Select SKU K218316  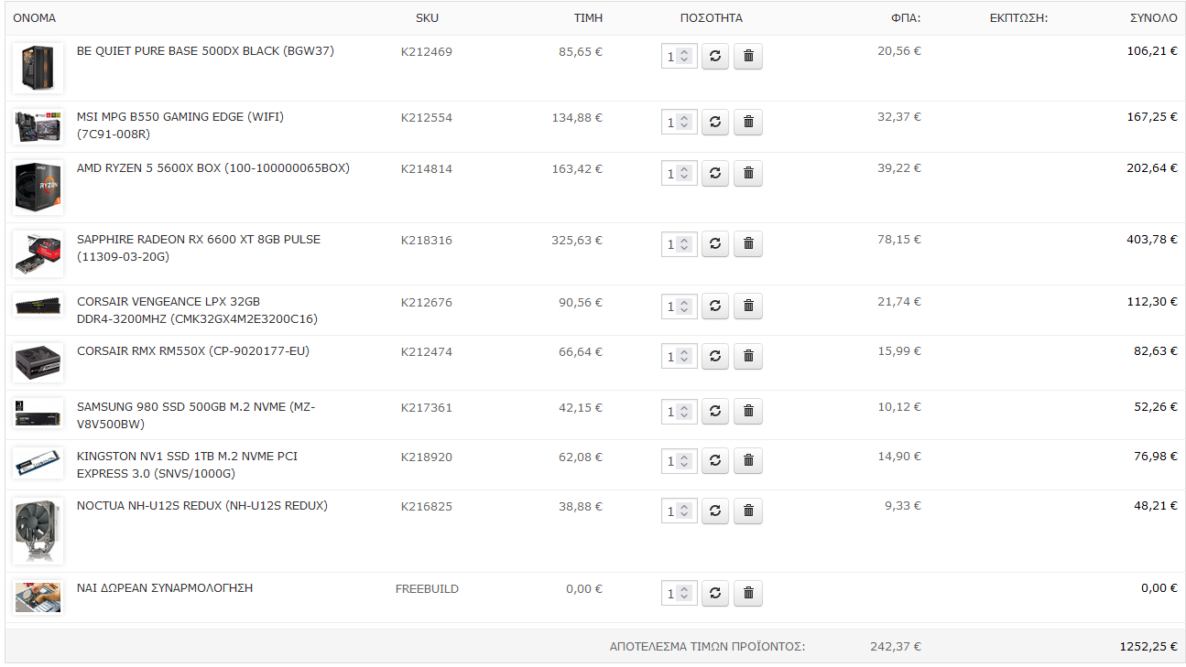[427, 241]
